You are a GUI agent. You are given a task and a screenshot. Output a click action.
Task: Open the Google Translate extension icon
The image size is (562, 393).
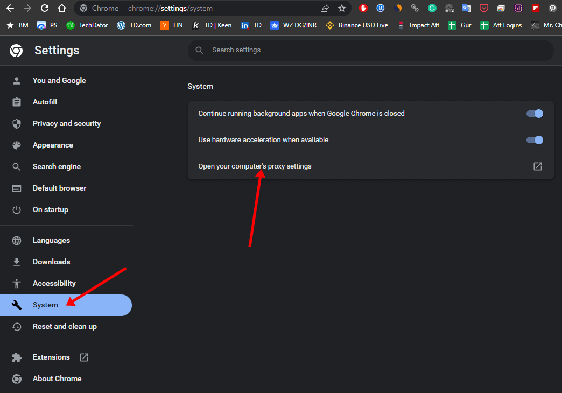[466, 8]
